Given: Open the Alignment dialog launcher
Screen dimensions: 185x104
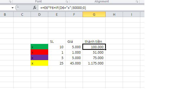Looking at the screenshot, I should pyautogui.click(x=137, y=2).
